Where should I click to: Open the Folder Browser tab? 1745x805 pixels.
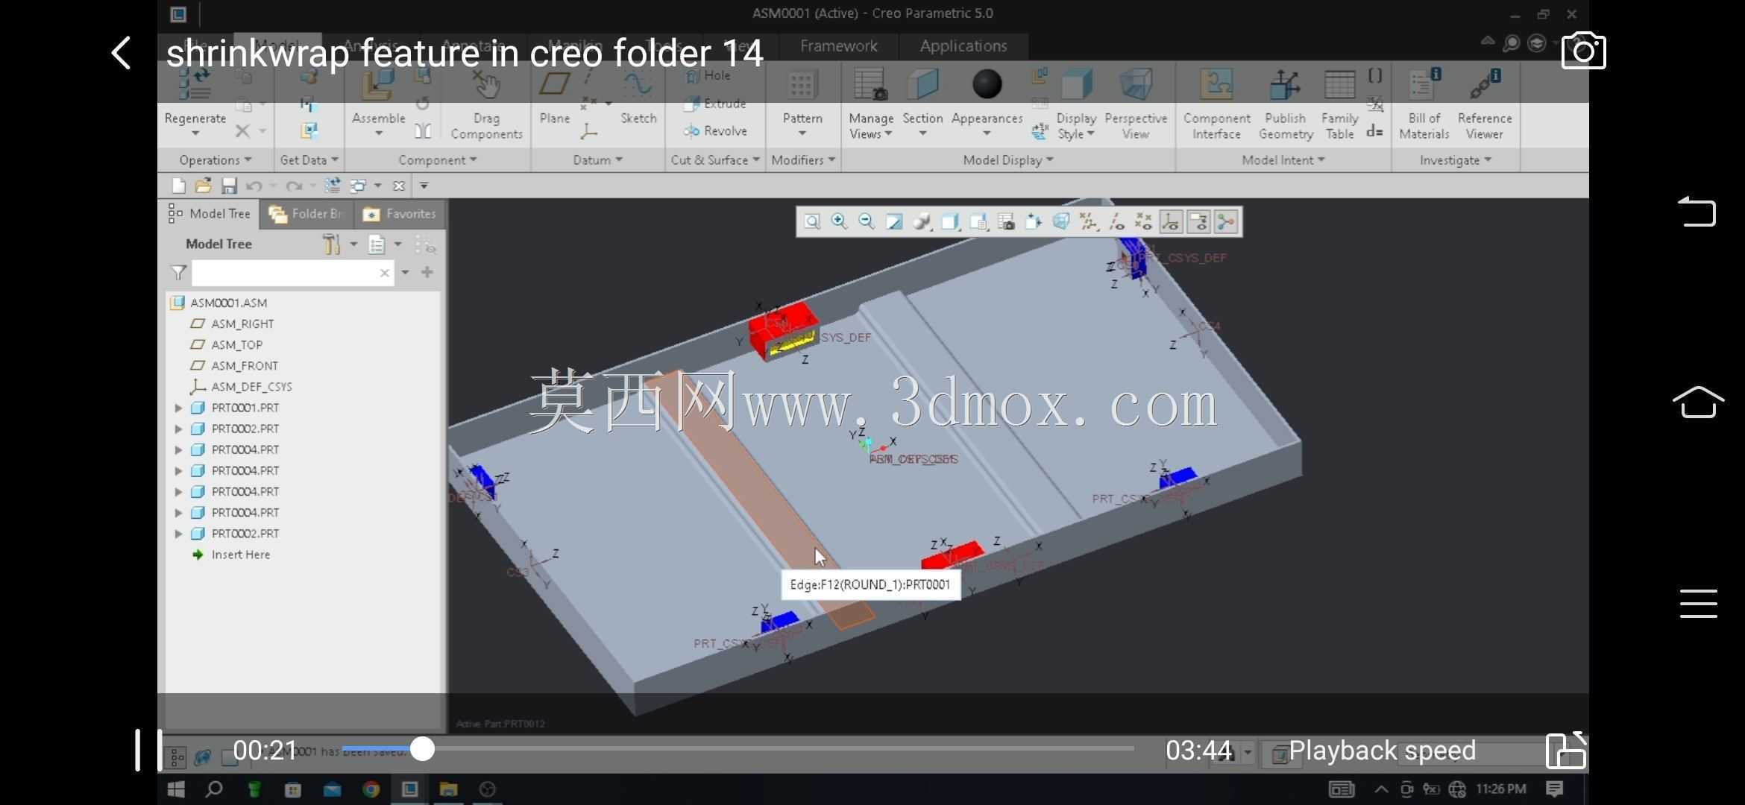pyautogui.click(x=306, y=214)
